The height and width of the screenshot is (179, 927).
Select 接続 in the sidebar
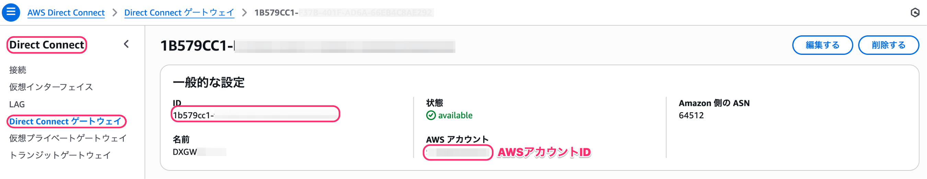point(18,70)
